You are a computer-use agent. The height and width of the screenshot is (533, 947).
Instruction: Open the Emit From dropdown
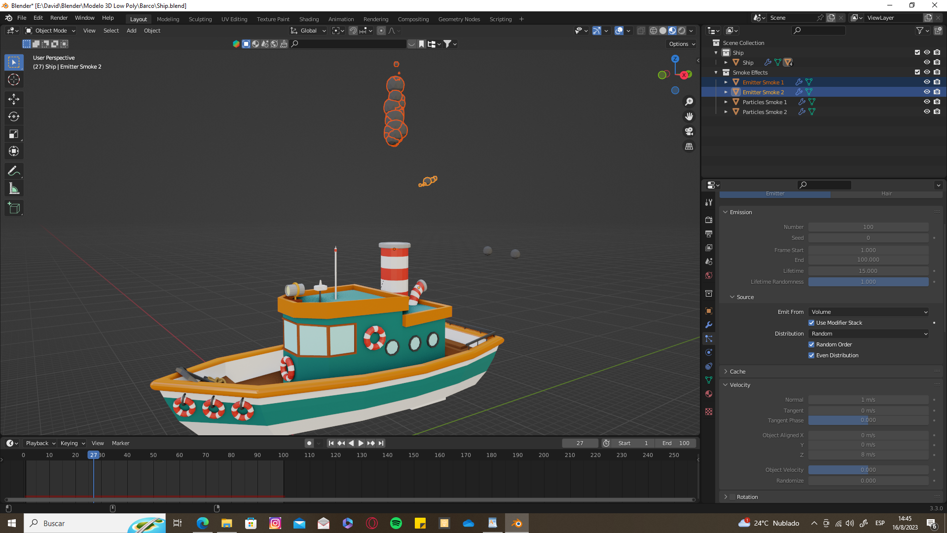pos(869,312)
